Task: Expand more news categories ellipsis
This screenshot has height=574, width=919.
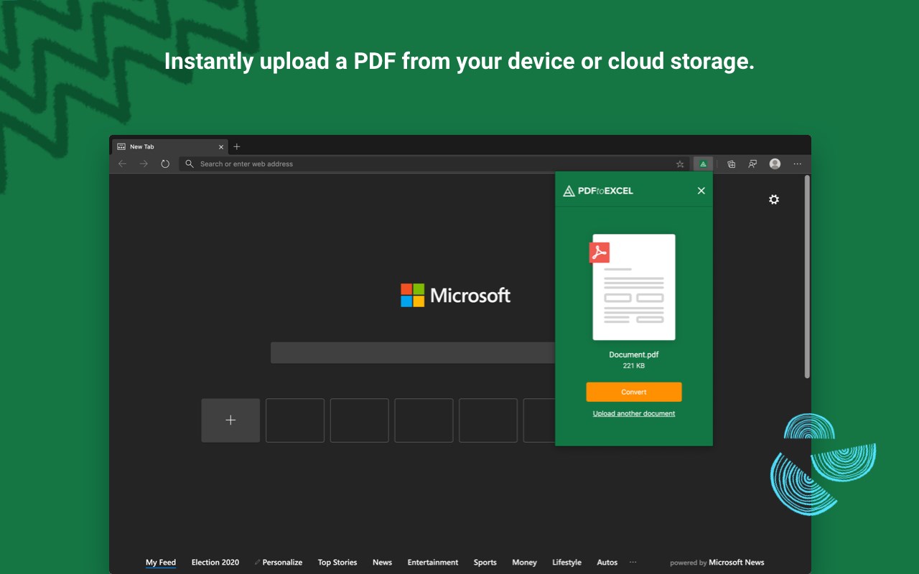Action: 633,563
